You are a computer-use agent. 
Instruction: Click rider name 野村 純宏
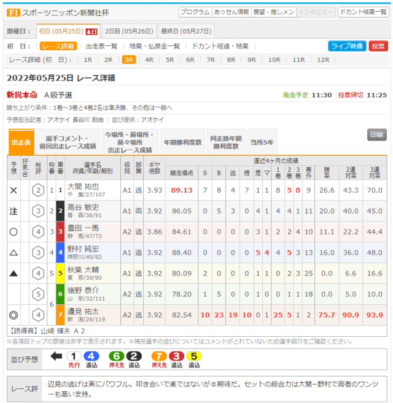pos(83,249)
